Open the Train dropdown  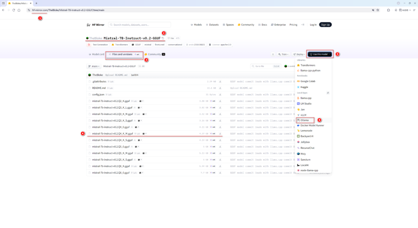click(x=283, y=54)
